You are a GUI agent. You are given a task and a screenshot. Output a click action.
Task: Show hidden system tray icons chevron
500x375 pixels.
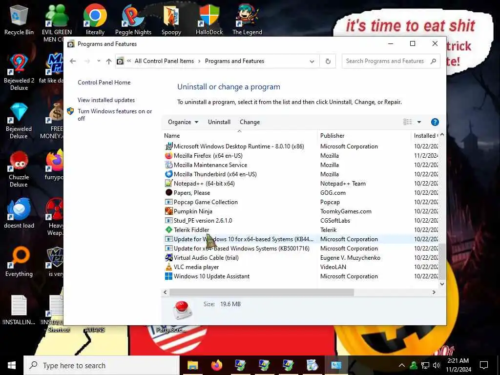401,365
